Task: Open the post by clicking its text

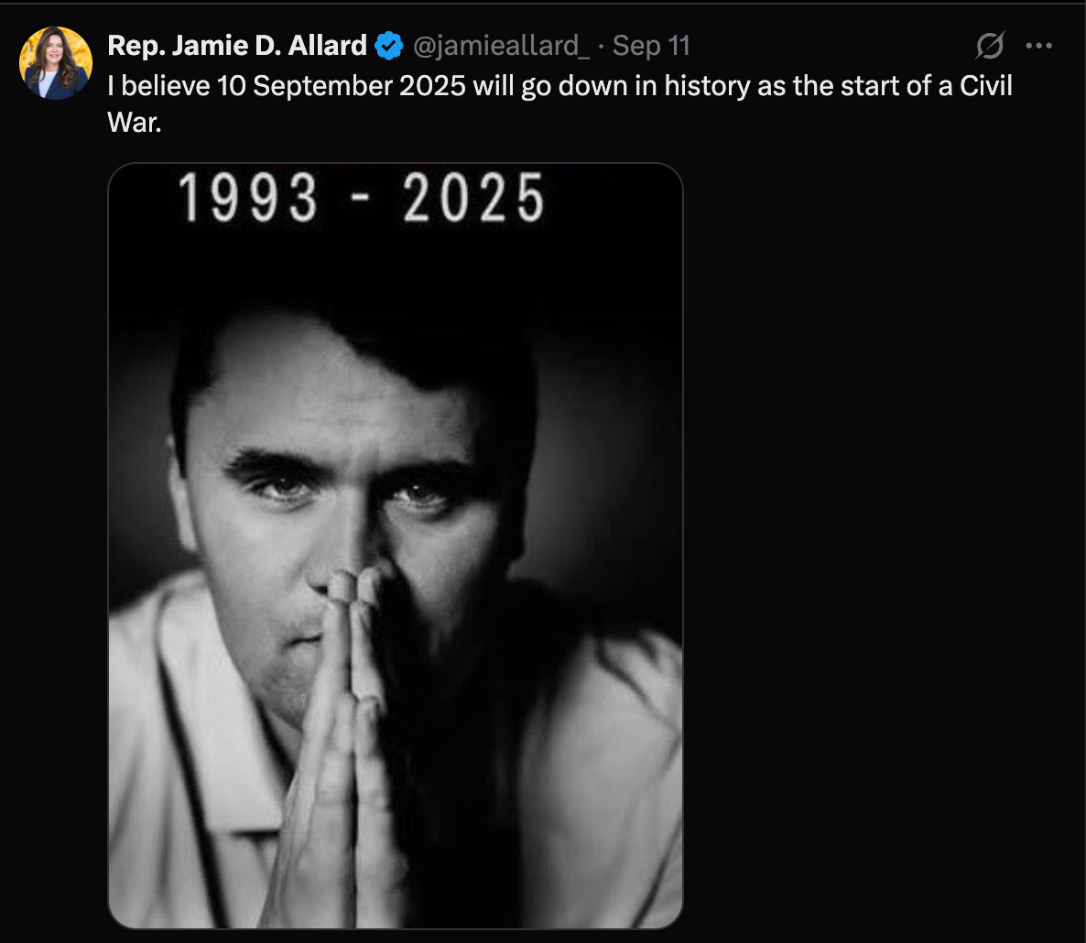Action: pos(559,103)
